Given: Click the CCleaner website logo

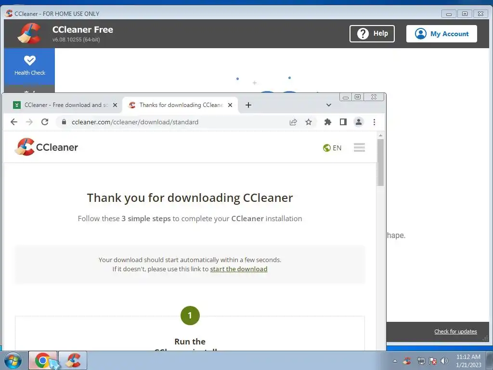Looking at the screenshot, I should coord(46,147).
